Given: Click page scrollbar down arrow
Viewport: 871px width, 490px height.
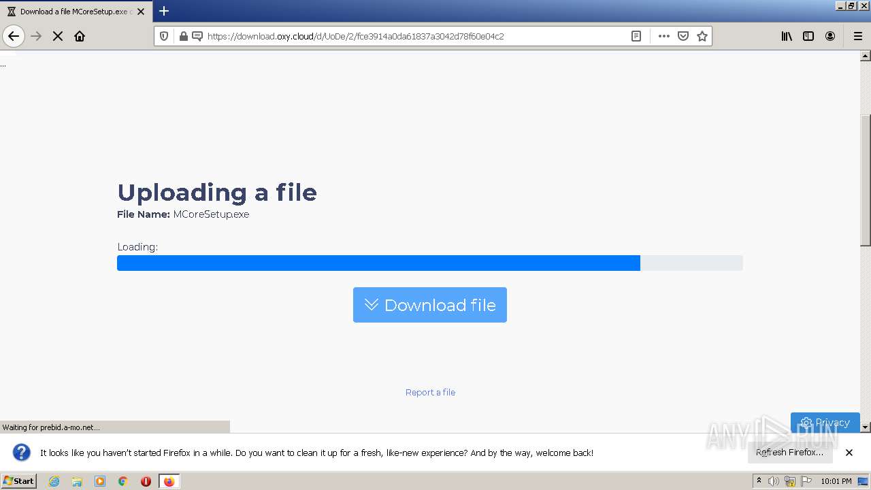Looking at the screenshot, I should click(x=866, y=427).
